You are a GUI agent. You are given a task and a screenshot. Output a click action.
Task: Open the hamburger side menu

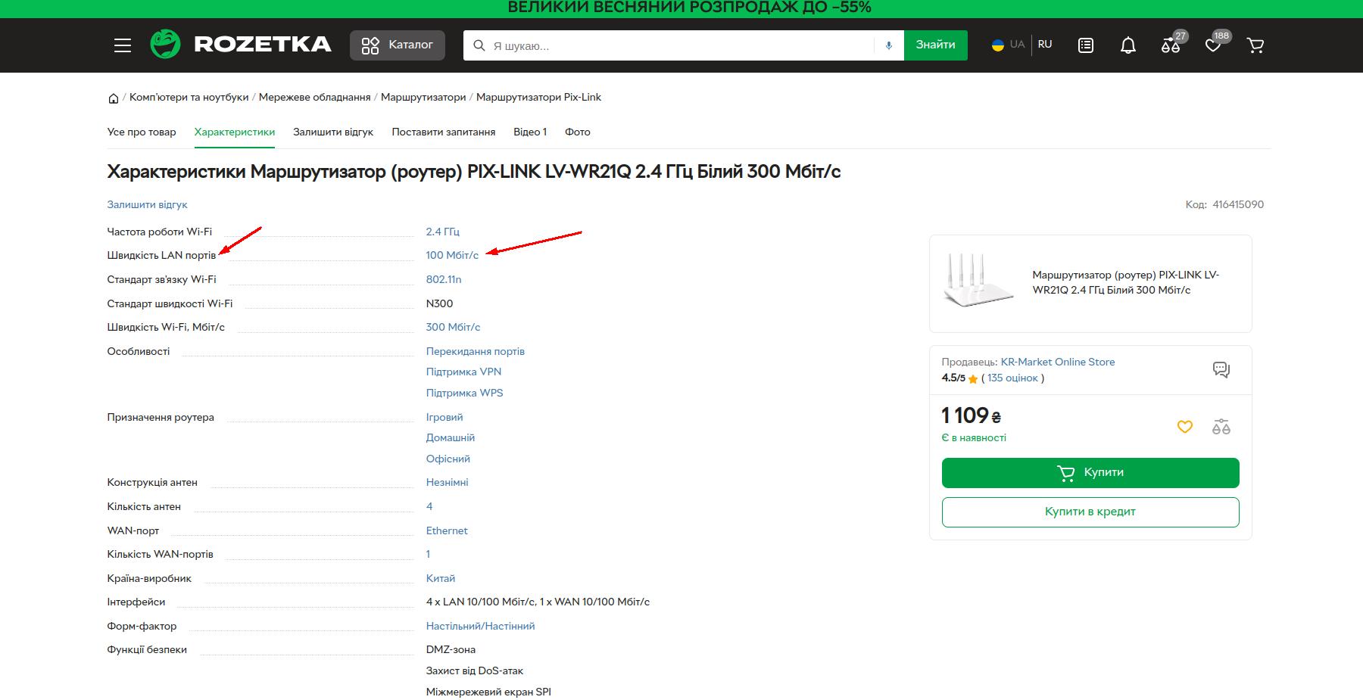coord(123,45)
